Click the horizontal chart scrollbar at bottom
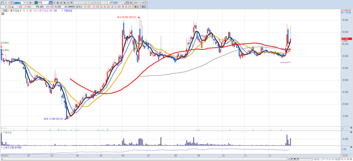Screen dimensions: 353x161 tap(144, 159)
